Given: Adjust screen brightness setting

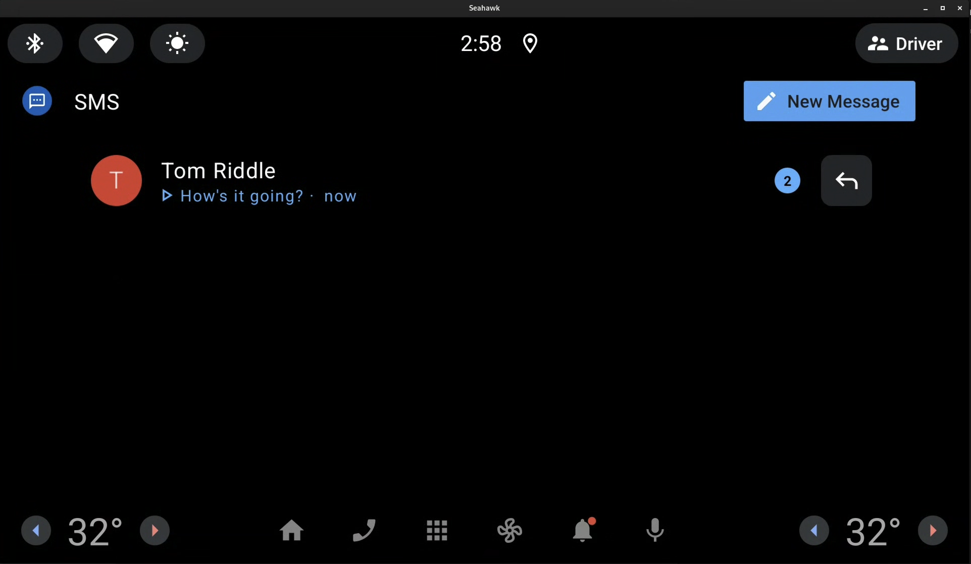Looking at the screenshot, I should pyautogui.click(x=177, y=43).
